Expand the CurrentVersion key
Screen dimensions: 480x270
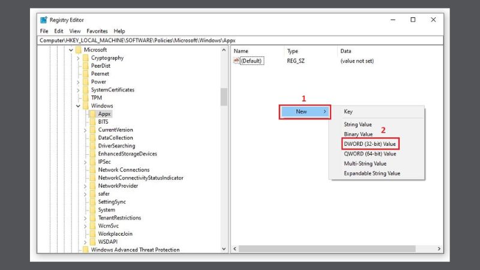pyautogui.click(x=85, y=130)
